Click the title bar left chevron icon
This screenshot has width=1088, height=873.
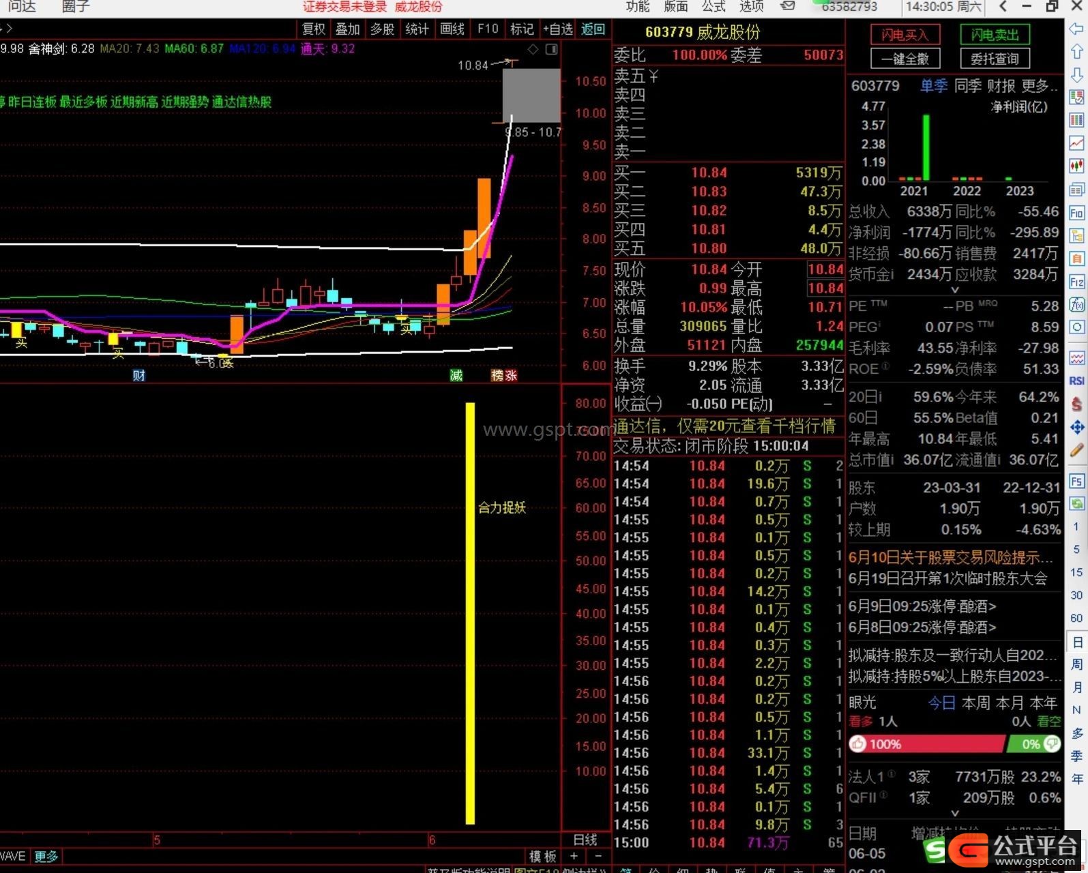(x=1003, y=6)
